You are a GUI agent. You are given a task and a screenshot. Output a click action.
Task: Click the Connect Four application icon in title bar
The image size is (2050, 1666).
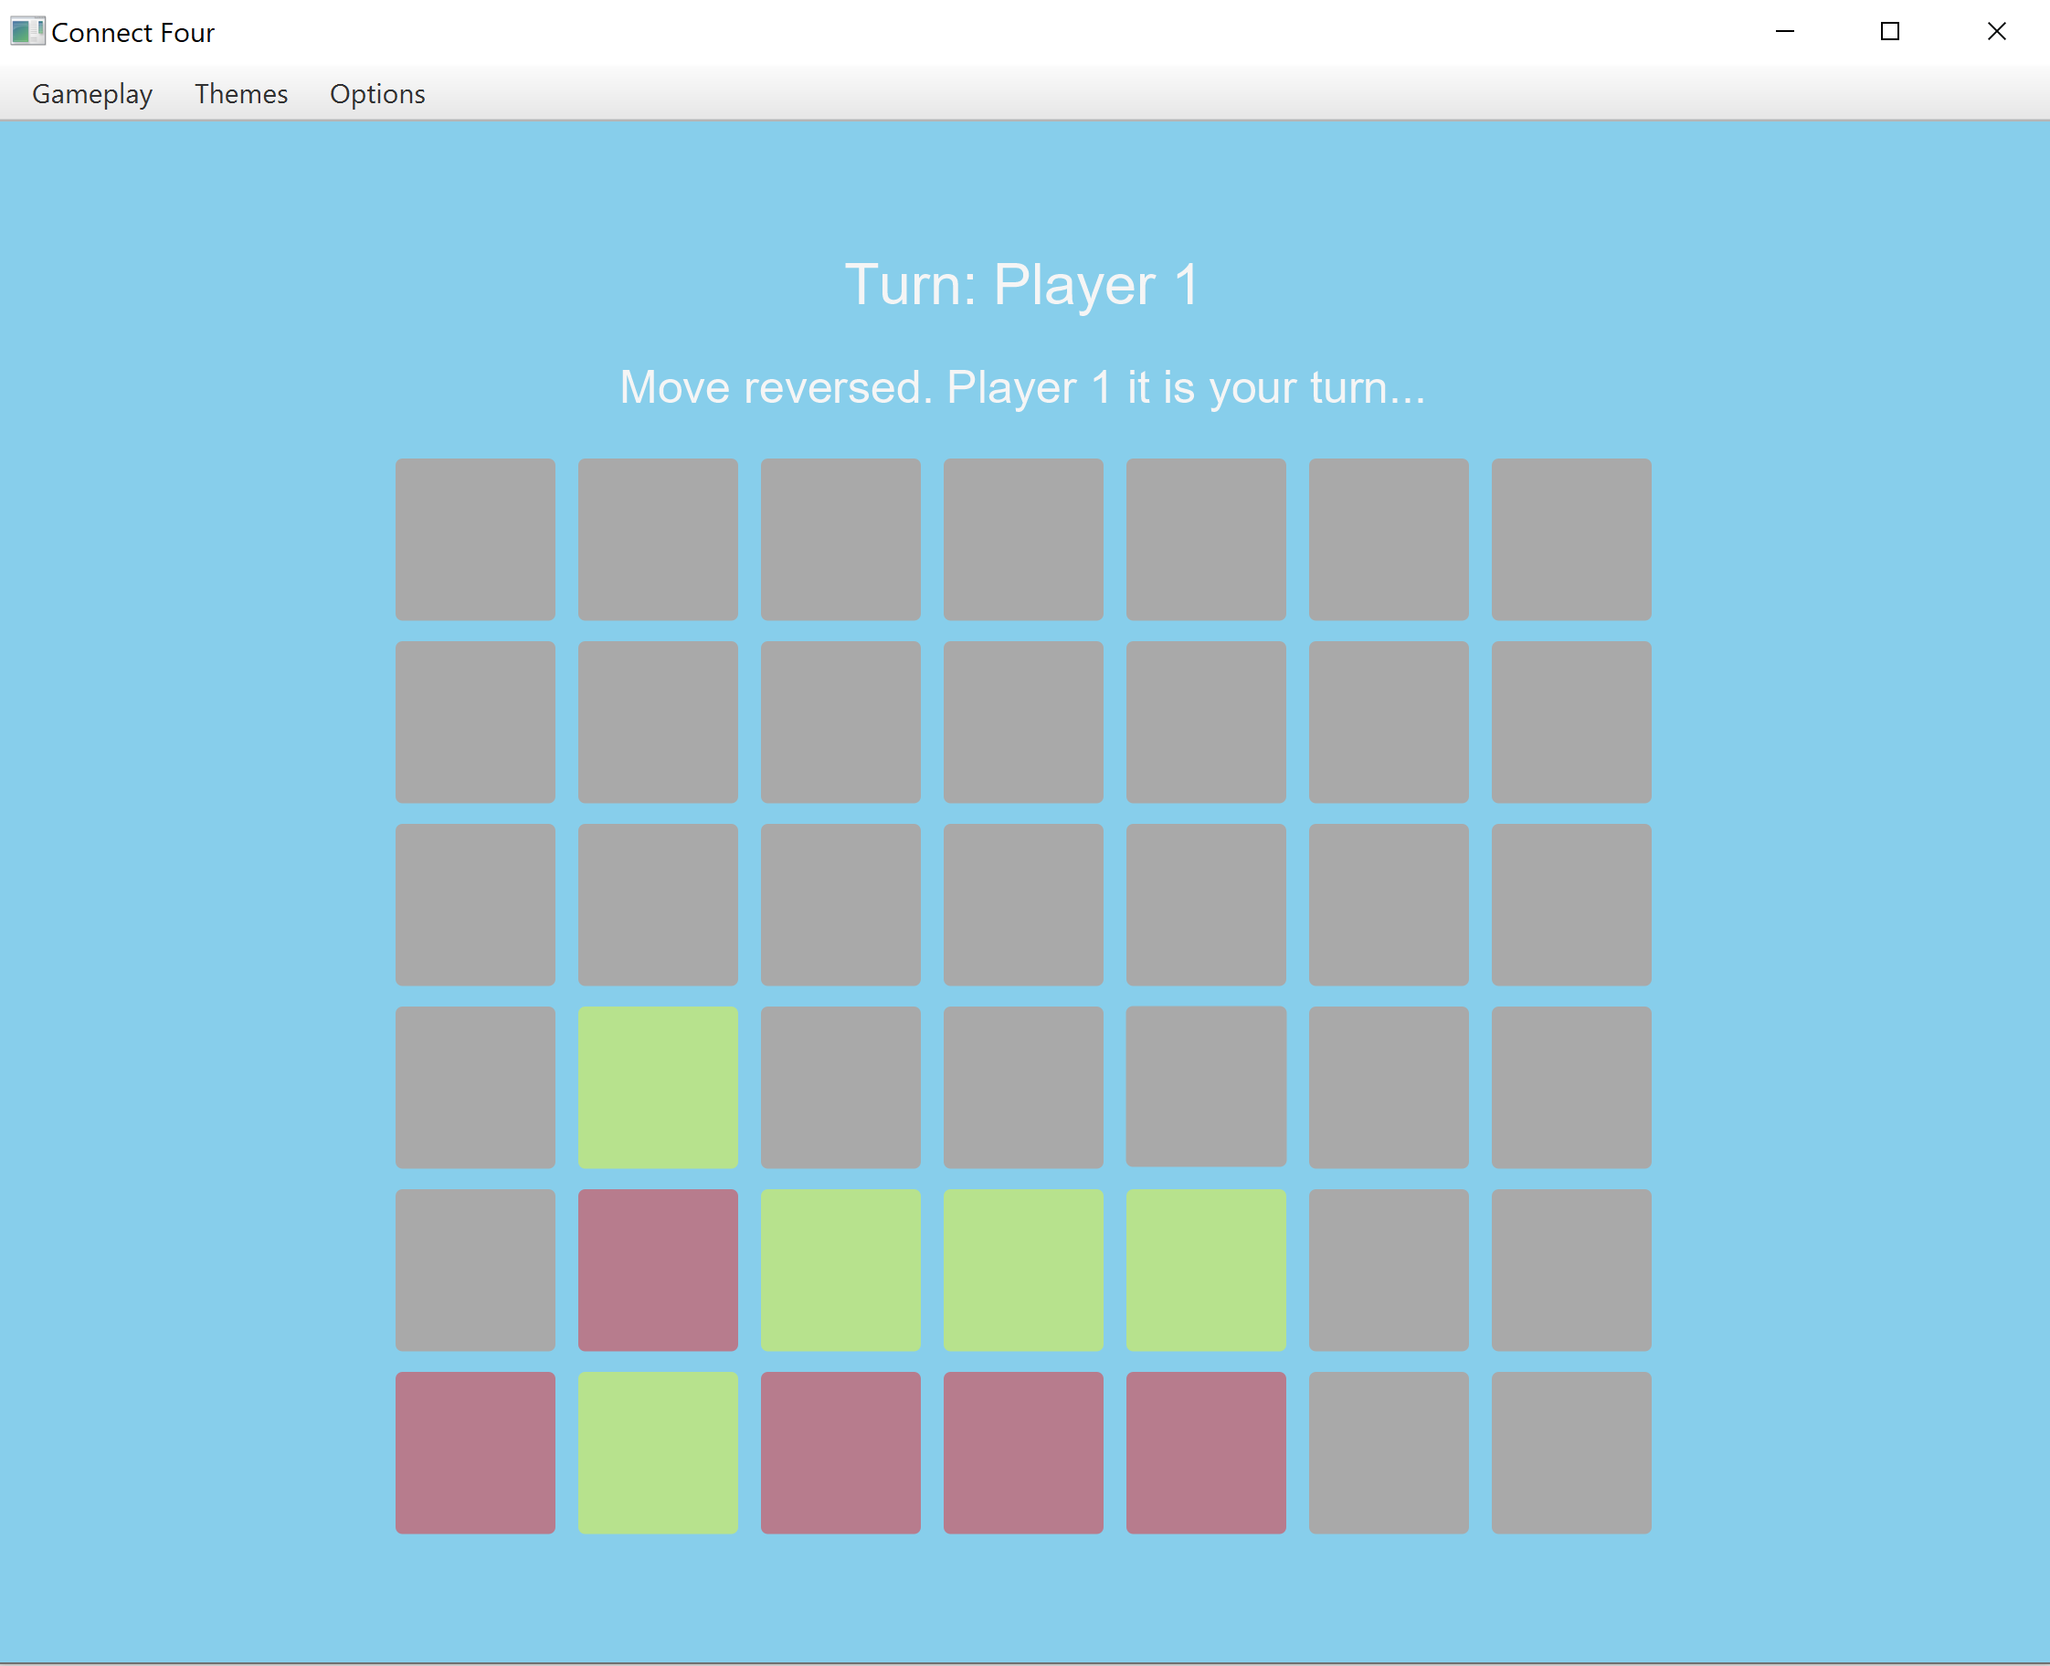click(x=26, y=31)
